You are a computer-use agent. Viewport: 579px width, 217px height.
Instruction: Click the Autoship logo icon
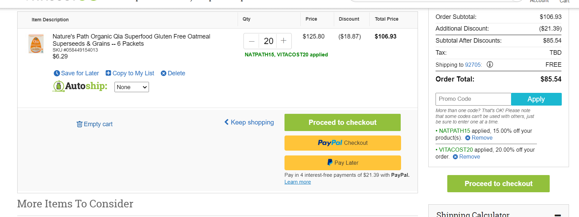59,86
